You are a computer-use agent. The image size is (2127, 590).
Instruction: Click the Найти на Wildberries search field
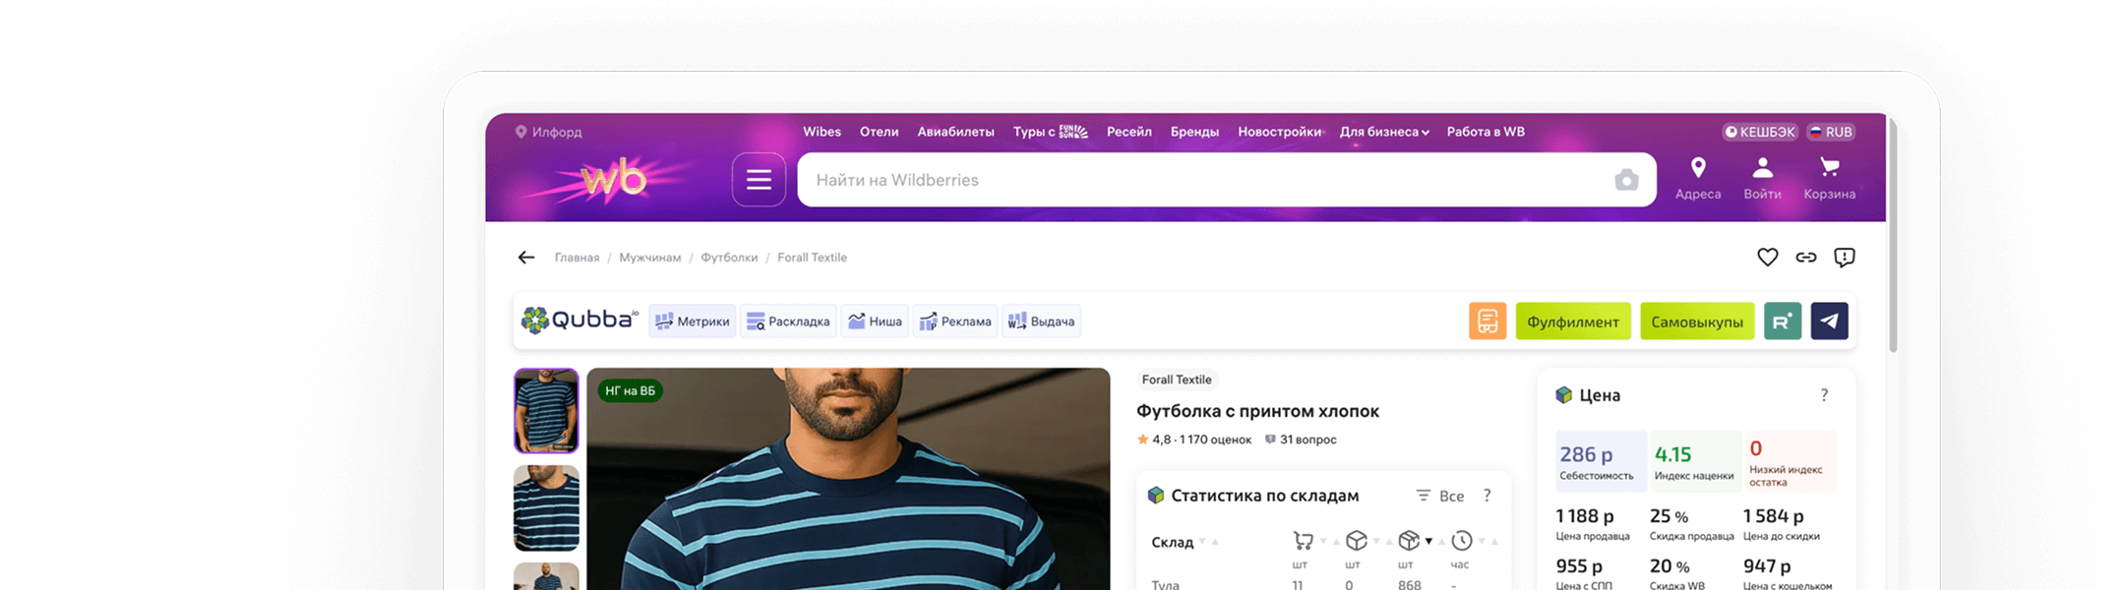(1200, 180)
